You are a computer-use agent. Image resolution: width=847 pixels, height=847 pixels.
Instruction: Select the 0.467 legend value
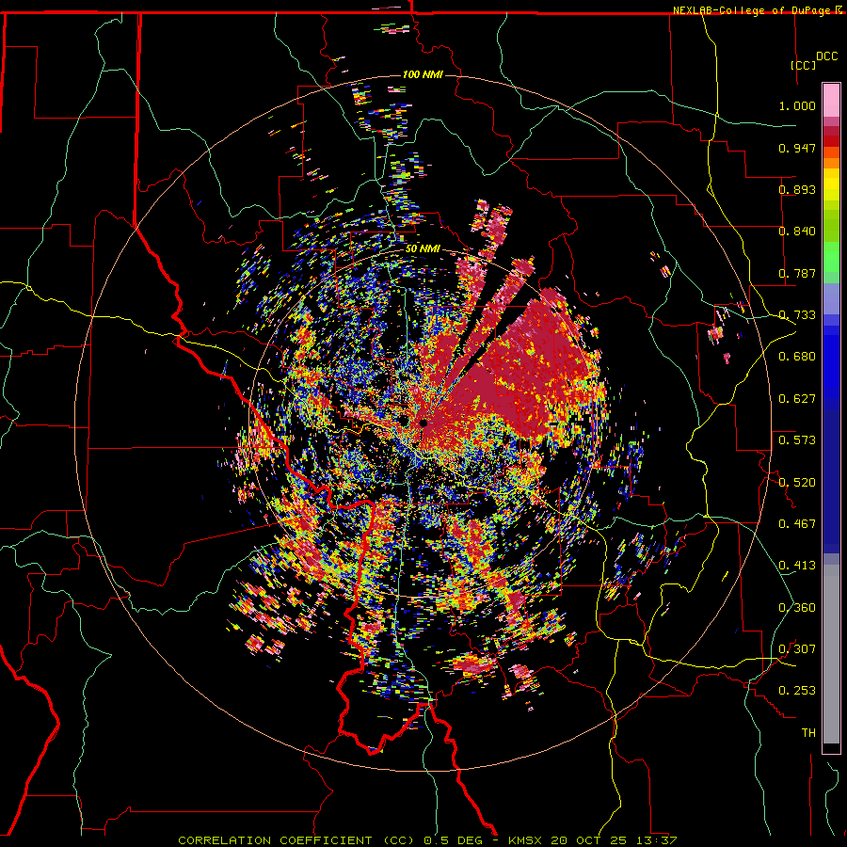click(797, 524)
